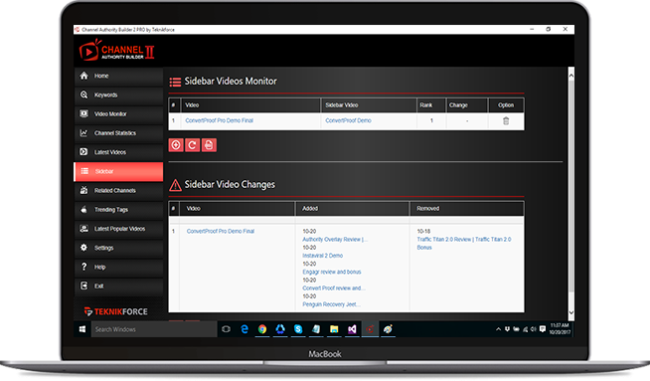Viewport: 650px width, 381px height.
Task: Open the Windows Start menu
Action: pyautogui.click(x=82, y=329)
